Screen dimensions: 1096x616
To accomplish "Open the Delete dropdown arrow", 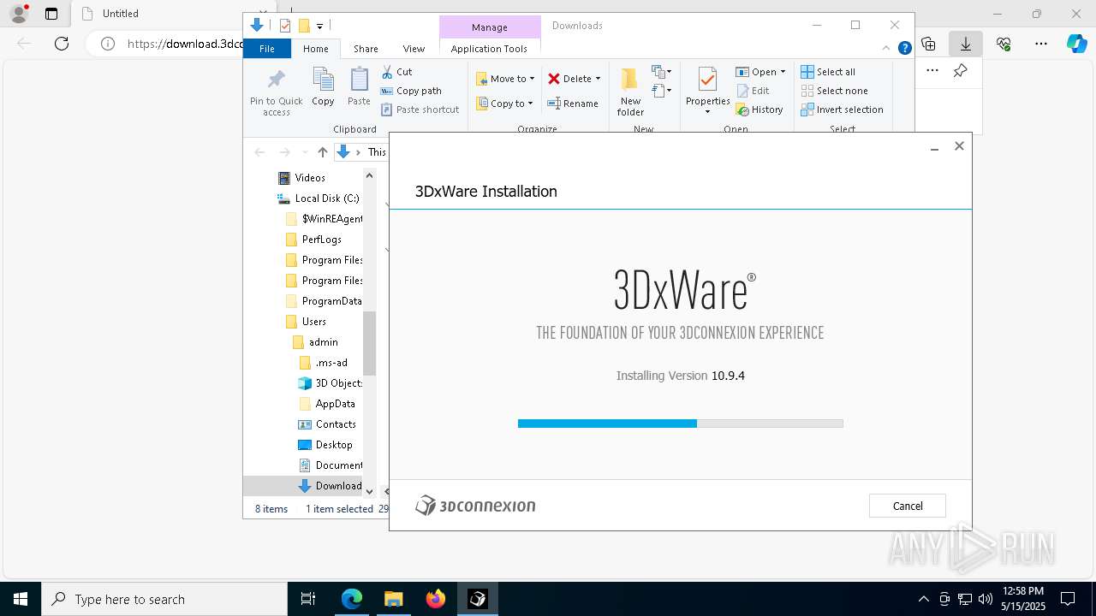I will pos(598,79).
